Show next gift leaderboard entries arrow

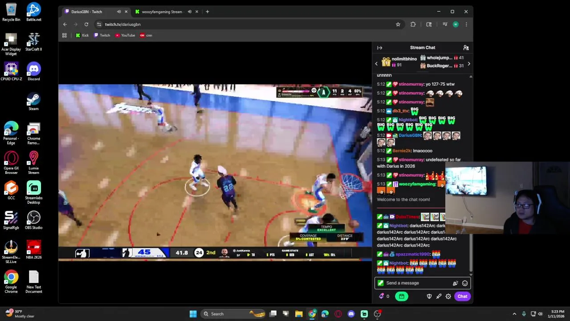(x=468, y=64)
